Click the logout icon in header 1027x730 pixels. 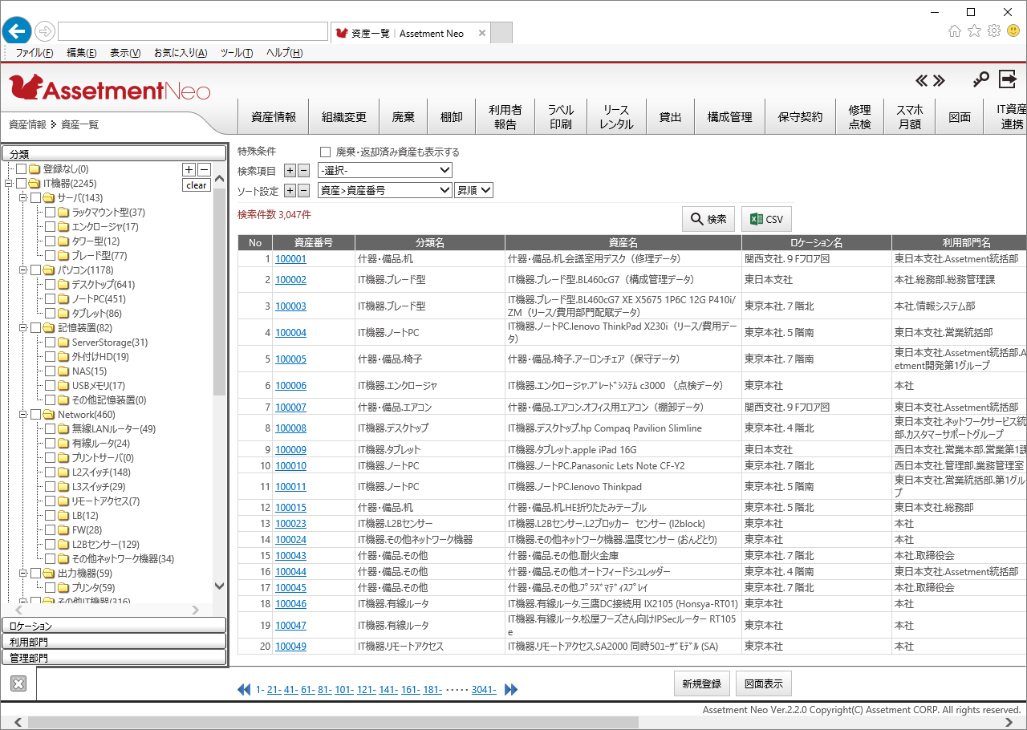click(x=1007, y=79)
